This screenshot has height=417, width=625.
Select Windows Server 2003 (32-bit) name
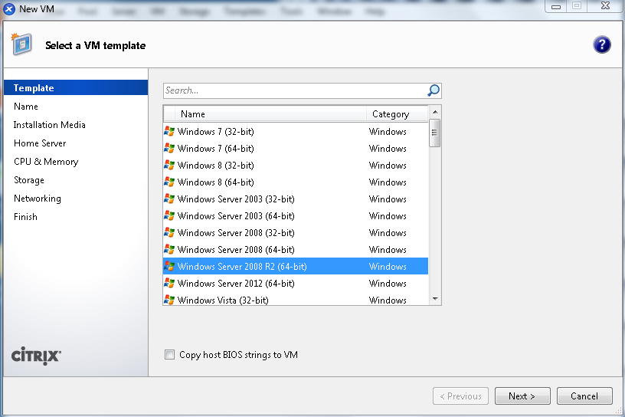[x=236, y=199]
